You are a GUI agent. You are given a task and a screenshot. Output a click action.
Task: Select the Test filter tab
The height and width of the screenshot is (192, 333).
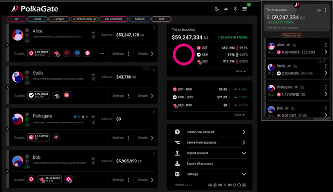point(161,19)
